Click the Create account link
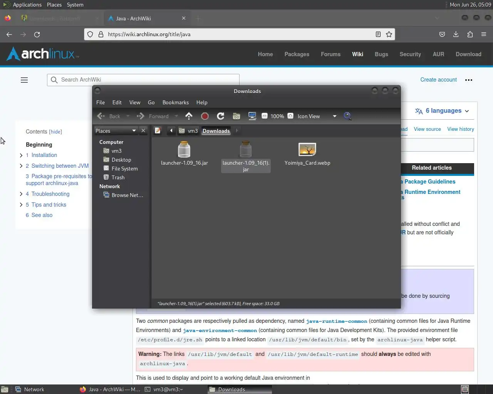 pyautogui.click(x=438, y=80)
